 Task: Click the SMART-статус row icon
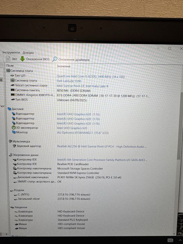[15, 182]
